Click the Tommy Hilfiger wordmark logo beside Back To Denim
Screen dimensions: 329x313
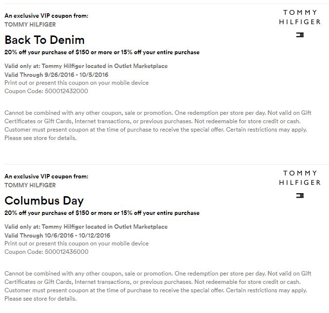coord(300,17)
